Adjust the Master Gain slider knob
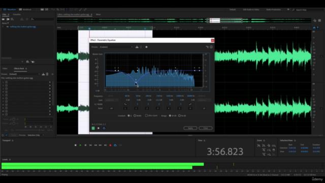Screen dimensions: 325x183 (x=97, y=67)
